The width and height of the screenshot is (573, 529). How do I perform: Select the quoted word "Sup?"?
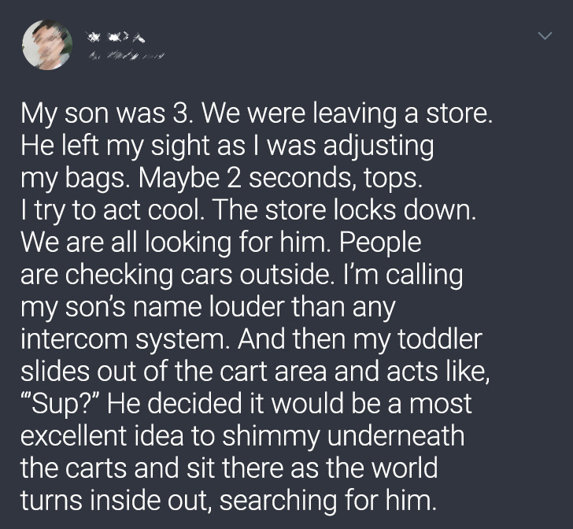60,404
